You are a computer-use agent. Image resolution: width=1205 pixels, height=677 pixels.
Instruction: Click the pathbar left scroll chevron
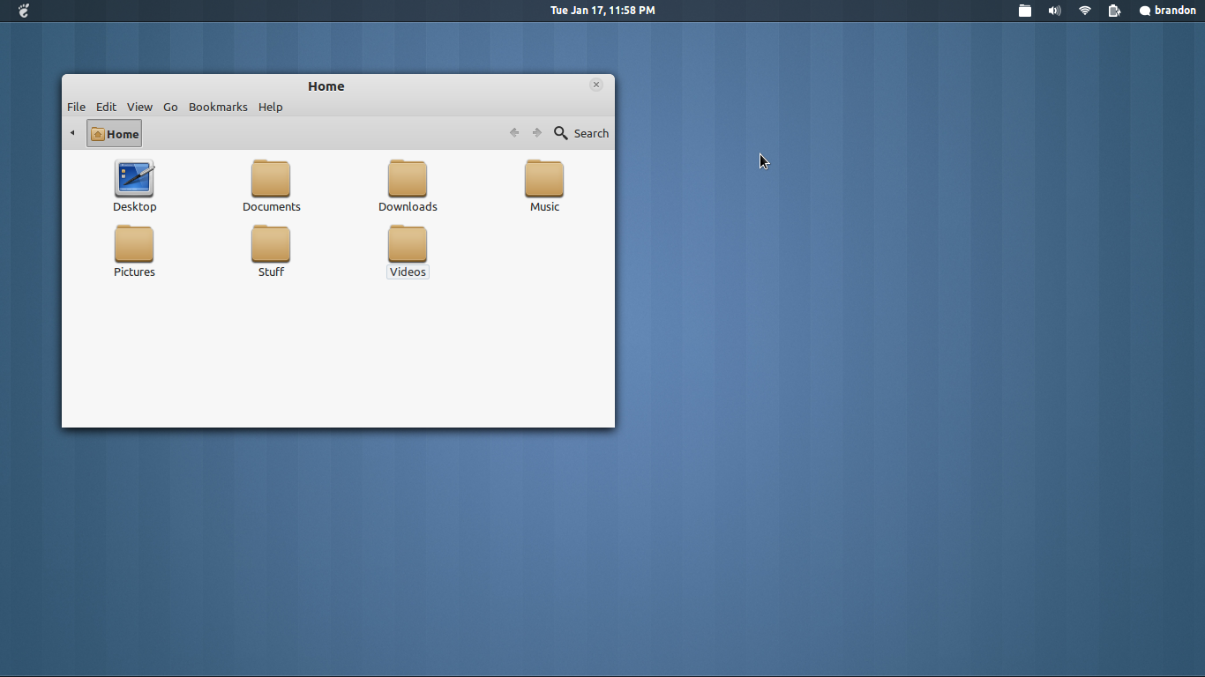click(x=71, y=132)
